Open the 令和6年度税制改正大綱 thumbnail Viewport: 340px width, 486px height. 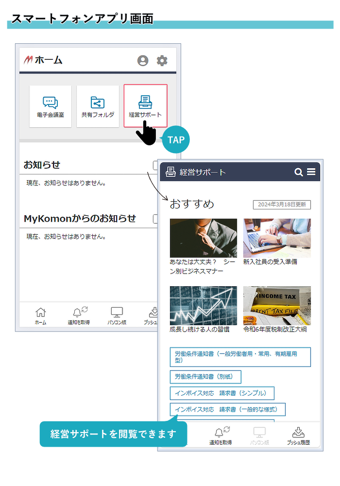[277, 305]
